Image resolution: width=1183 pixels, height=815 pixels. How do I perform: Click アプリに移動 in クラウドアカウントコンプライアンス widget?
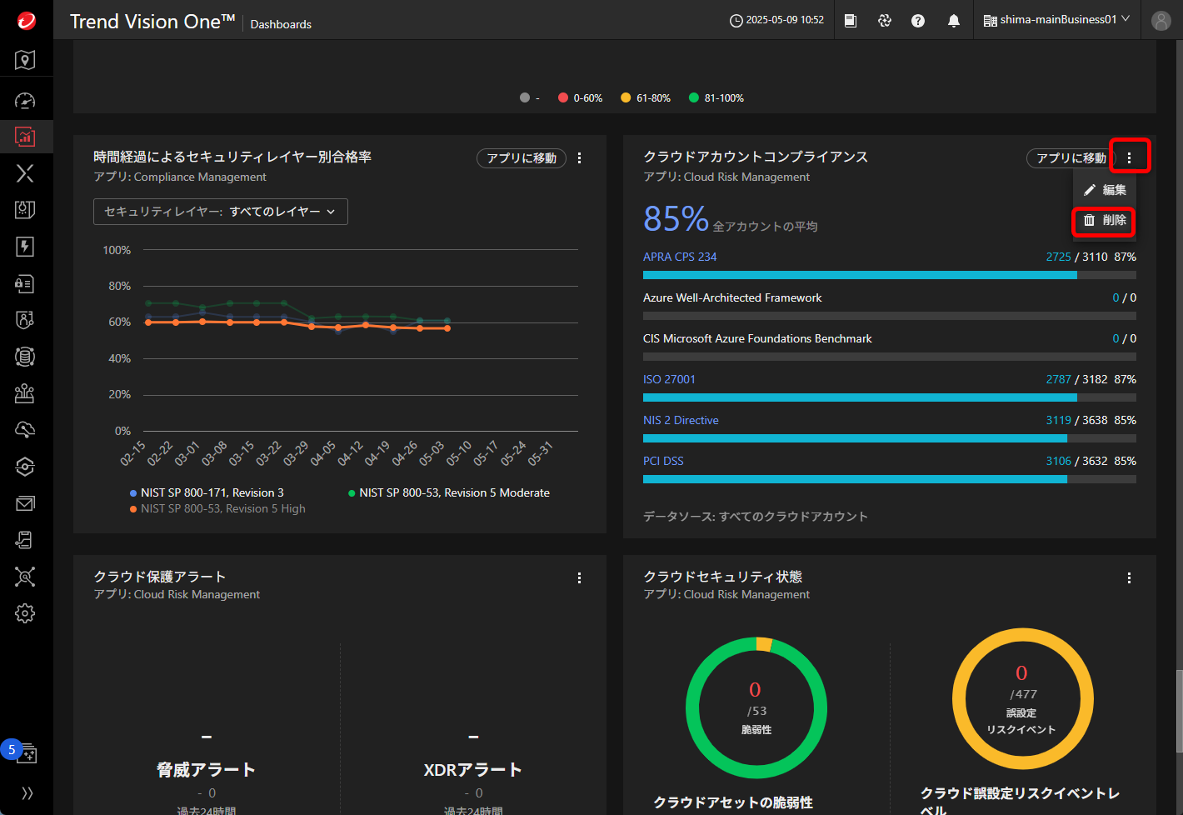[x=1071, y=158]
